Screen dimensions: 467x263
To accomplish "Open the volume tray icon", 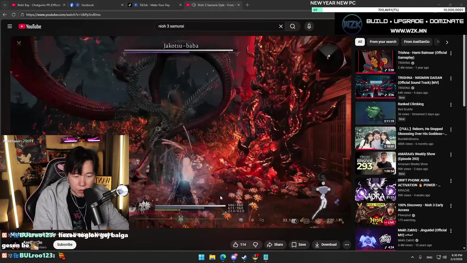I will point(444,257).
